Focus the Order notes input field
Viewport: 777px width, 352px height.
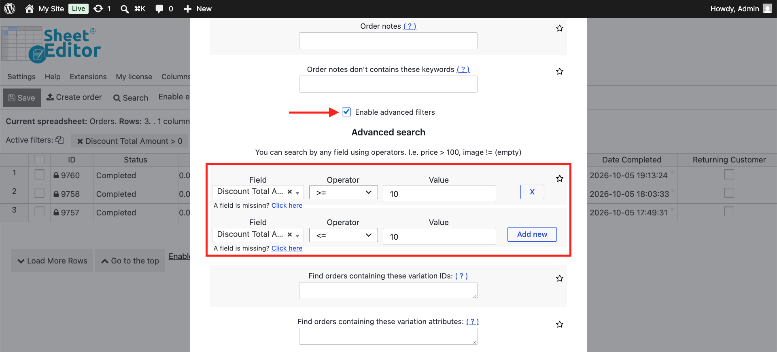click(x=388, y=41)
